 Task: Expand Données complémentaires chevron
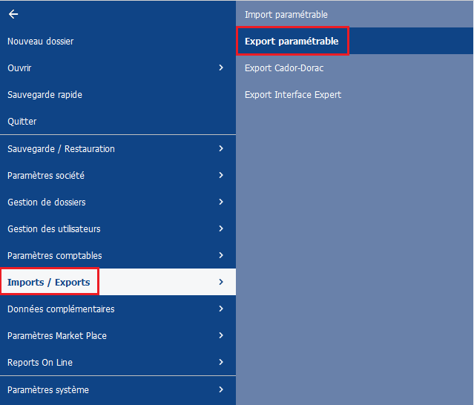(x=221, y=309)
